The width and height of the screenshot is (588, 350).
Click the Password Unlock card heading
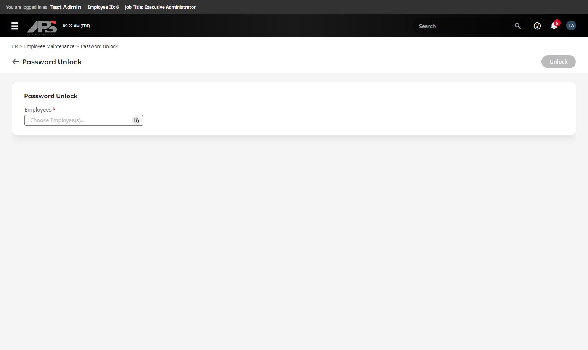pos(51,96)
